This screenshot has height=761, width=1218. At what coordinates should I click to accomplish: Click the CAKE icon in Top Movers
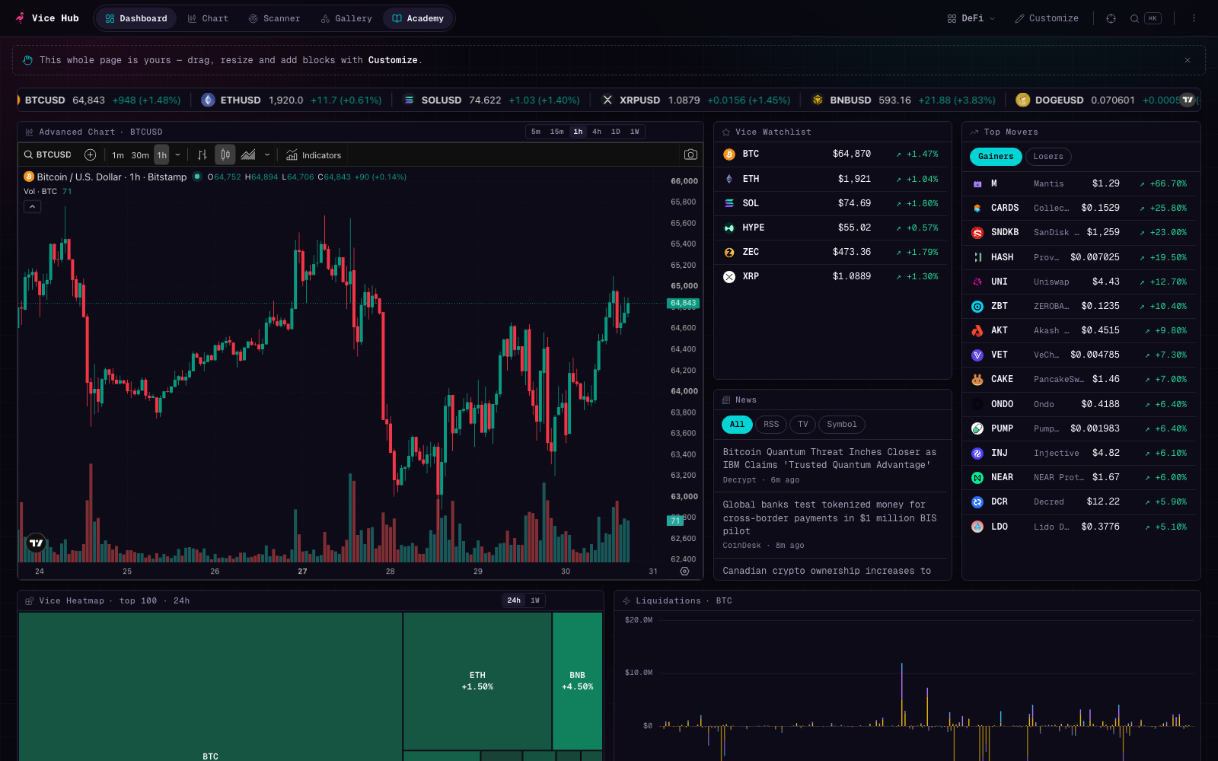(977, 379)
